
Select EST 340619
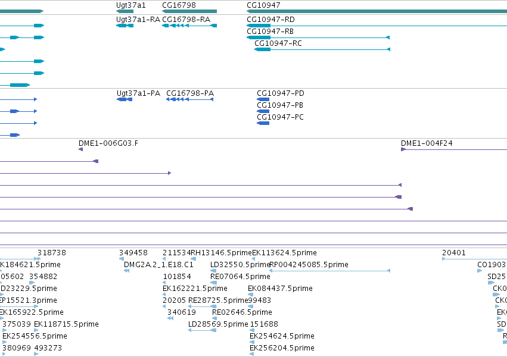[x=170, y=318]
